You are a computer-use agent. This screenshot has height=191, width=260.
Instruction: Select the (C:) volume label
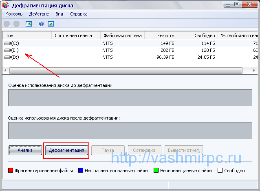[x=15, y=44]
